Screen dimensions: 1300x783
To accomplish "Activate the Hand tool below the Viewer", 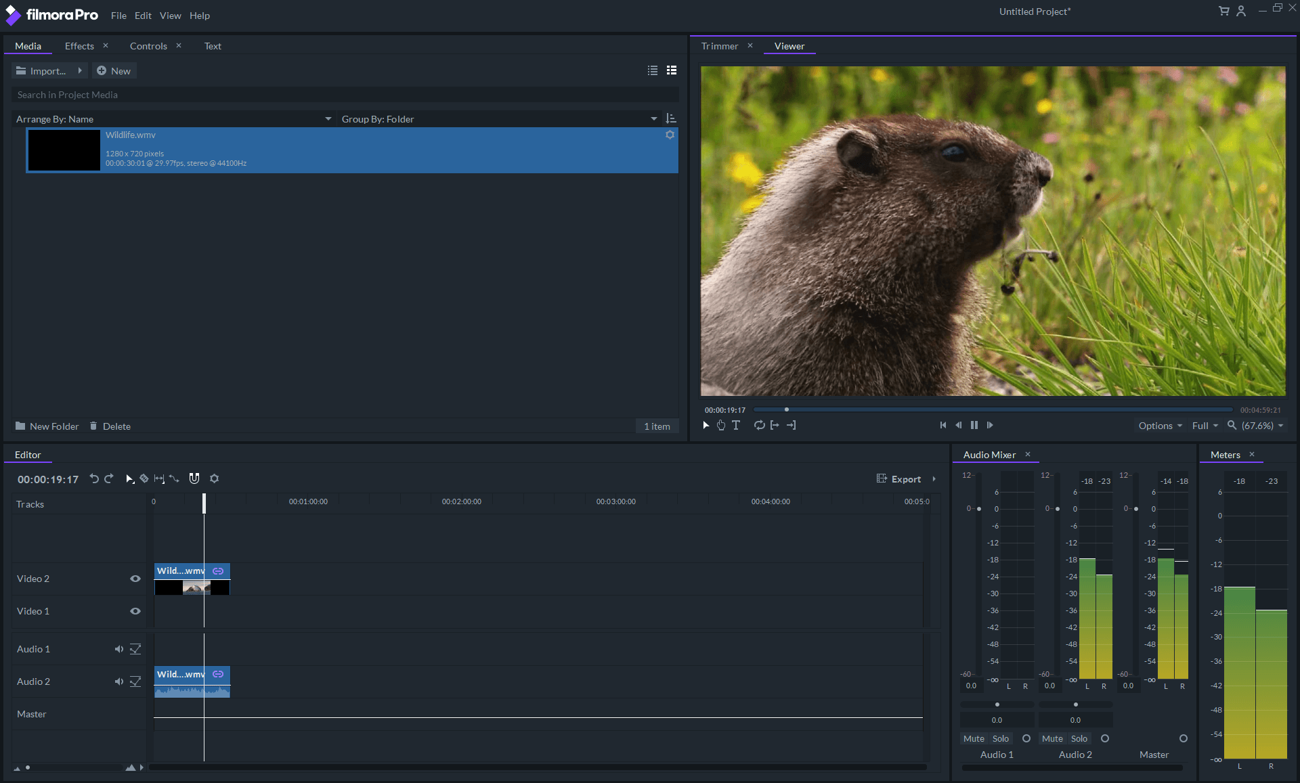I will point(720,425).
